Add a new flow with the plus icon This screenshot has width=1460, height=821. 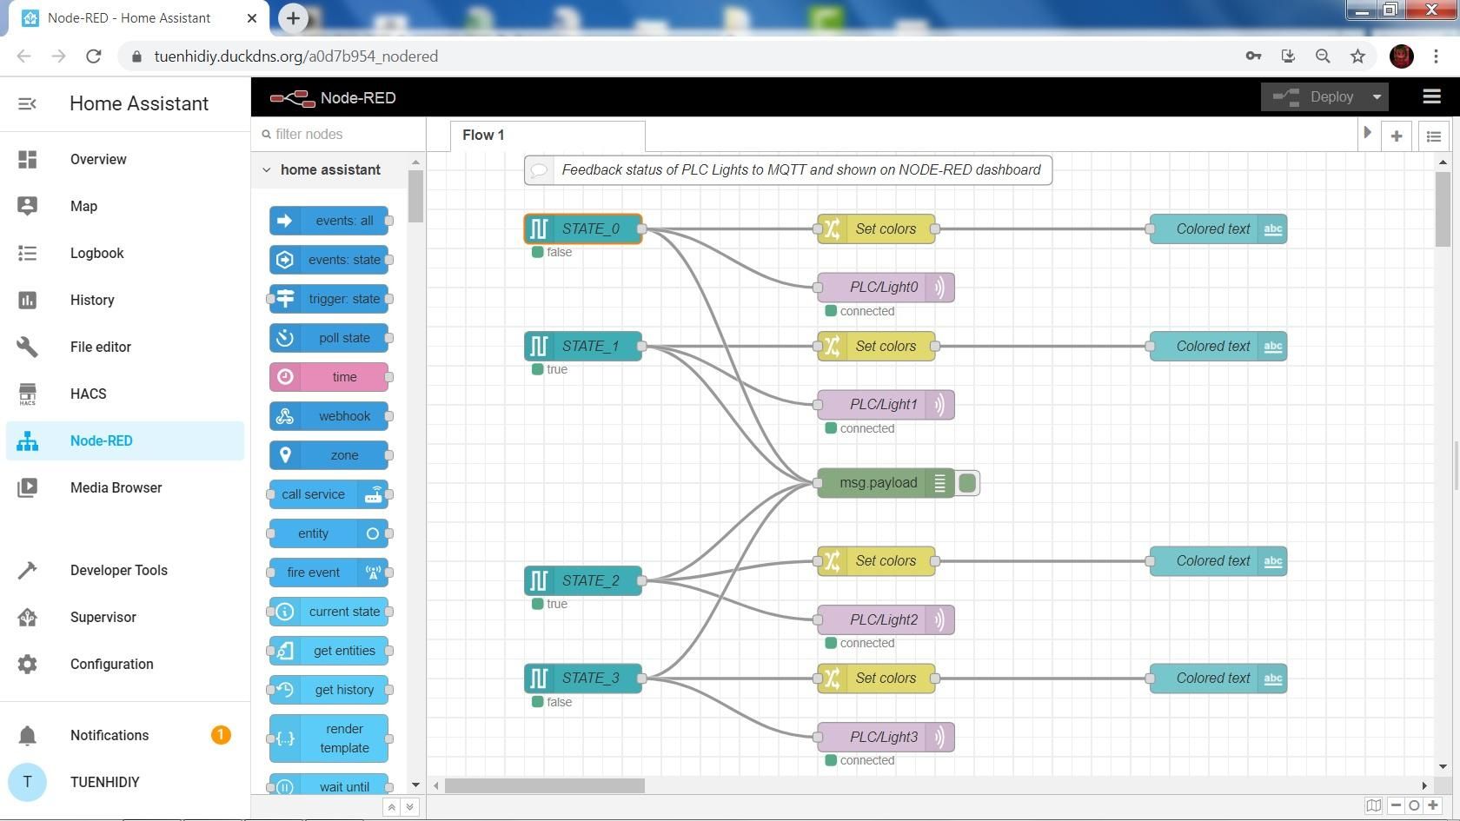pyautogui.click(x=1397, y=136)
